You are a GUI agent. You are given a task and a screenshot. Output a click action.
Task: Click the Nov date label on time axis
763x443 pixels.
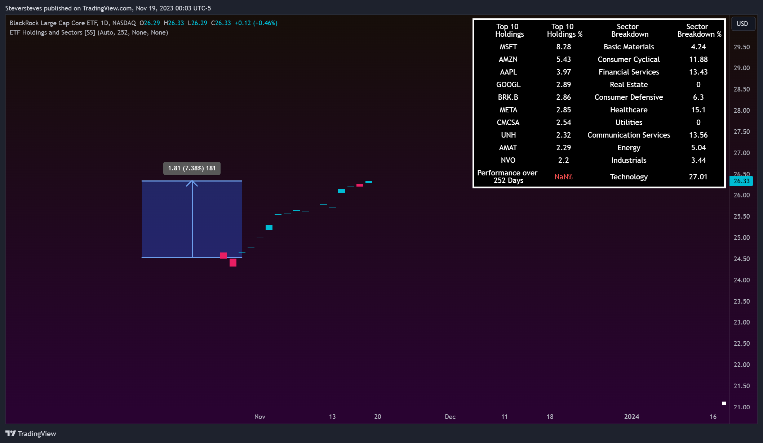click(x=260, y=417)
